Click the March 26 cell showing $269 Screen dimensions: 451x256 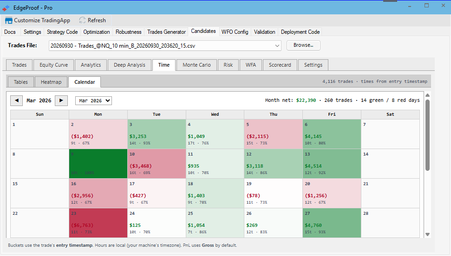(274, 223)
